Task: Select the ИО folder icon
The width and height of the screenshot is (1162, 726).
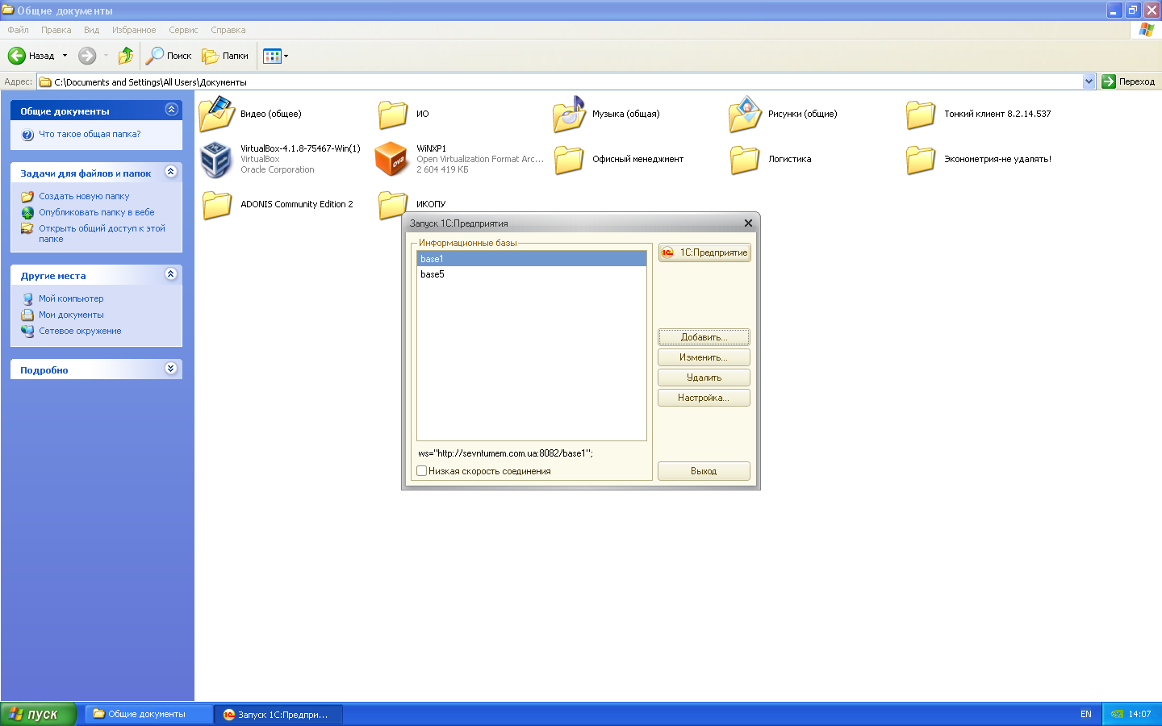Action: 393,114
